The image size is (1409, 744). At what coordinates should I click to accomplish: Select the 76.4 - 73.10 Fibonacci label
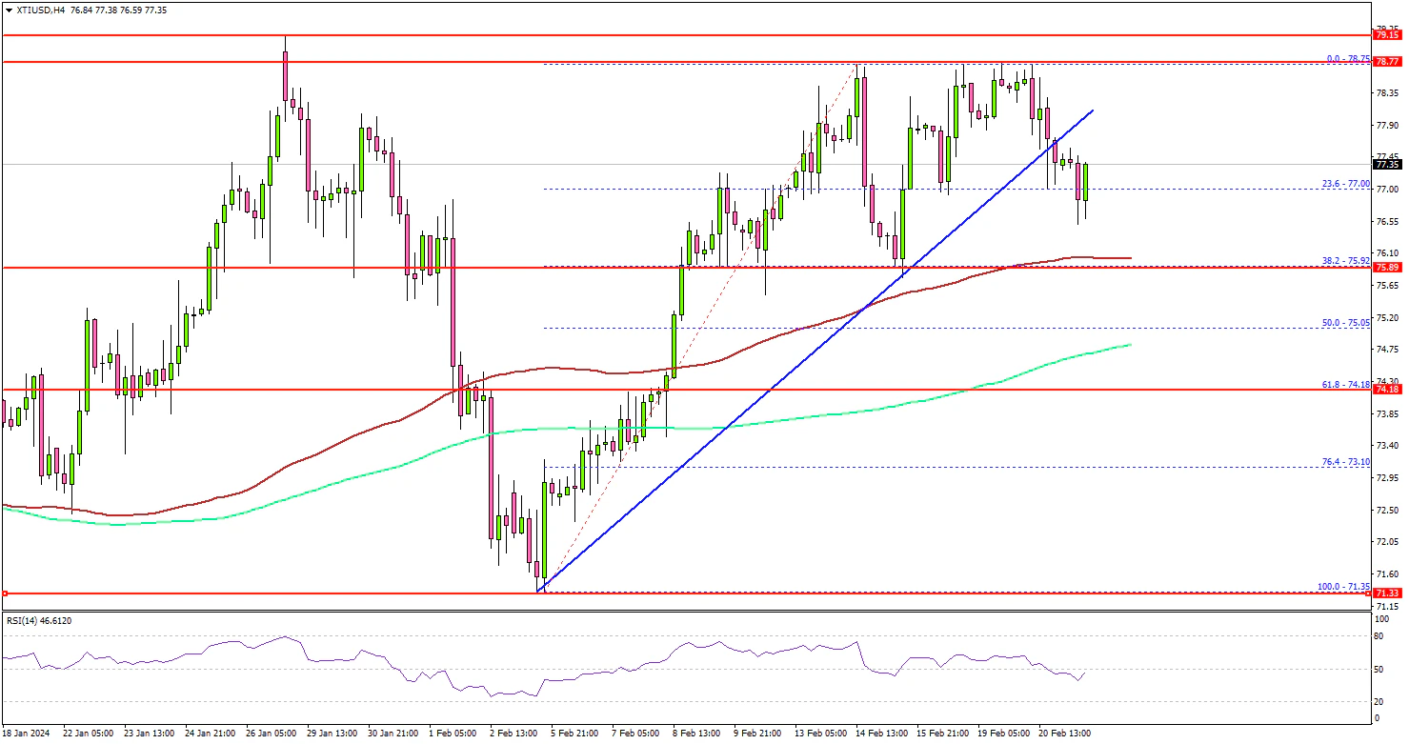click(x=1345, y=462)
